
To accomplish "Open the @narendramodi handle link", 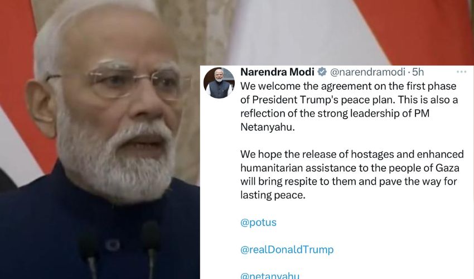I will pos(367,72).
